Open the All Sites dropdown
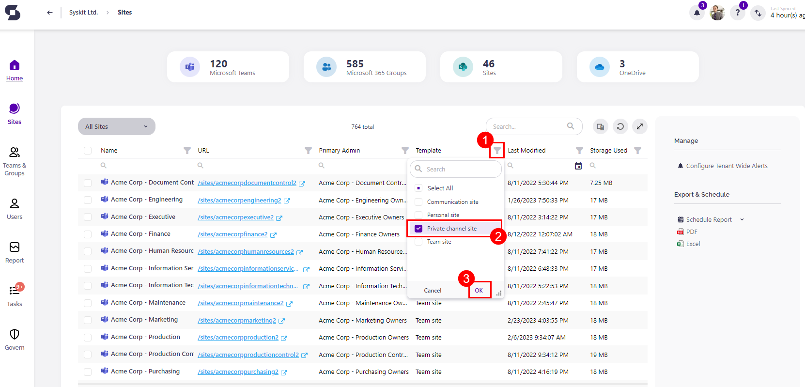805x387 pixels. 117,126
